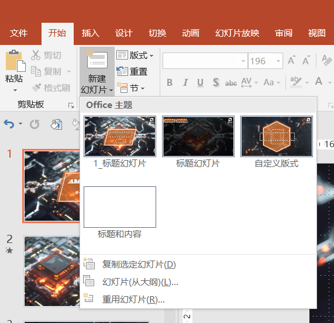Click the Clear Formatting eraser icon
Image resolution: width=334 pixels, height=323 pixels.
tap(327, 60)
